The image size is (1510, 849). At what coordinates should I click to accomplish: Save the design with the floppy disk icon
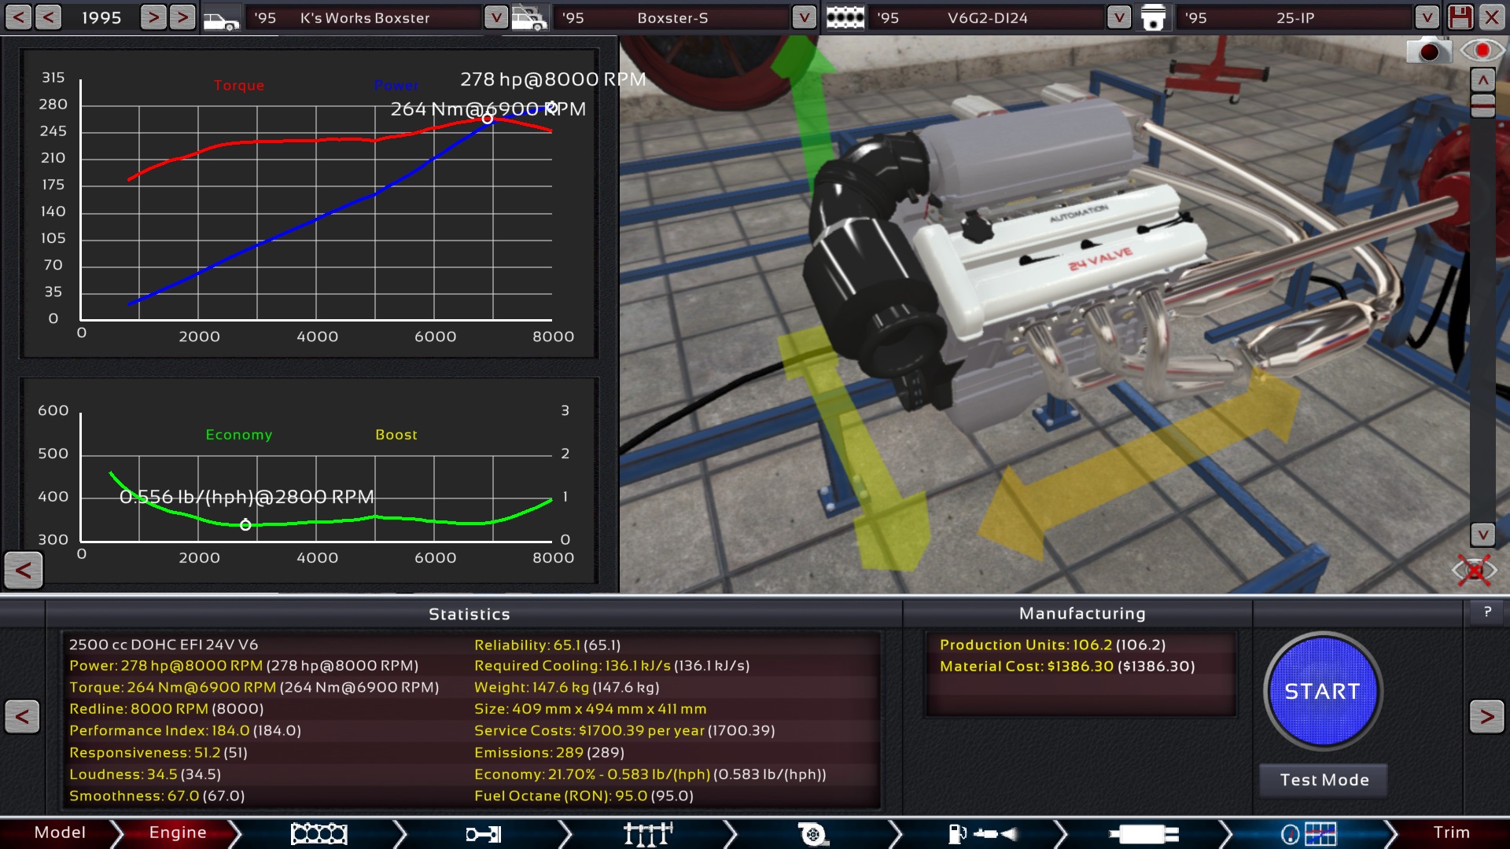coord(1460,17)
